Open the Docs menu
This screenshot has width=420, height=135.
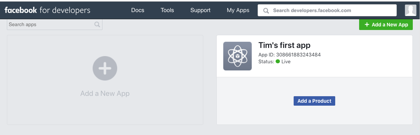coord(138,10)
